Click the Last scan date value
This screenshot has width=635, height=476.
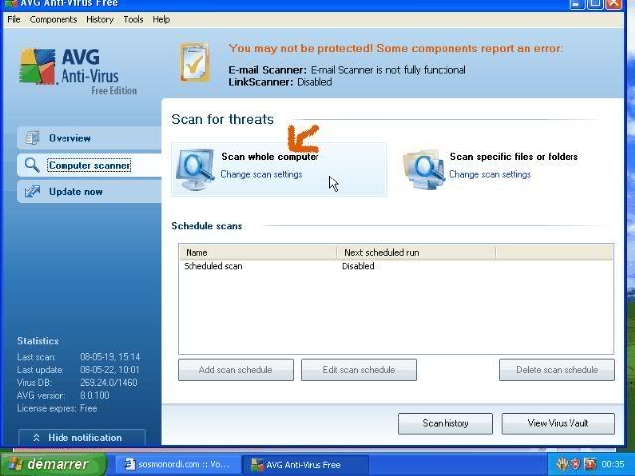(110, 357)
